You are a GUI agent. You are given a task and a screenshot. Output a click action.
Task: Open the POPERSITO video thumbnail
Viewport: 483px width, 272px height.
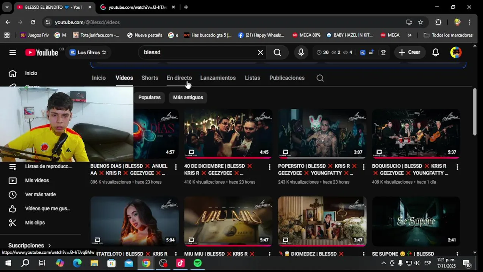[322, 134]
